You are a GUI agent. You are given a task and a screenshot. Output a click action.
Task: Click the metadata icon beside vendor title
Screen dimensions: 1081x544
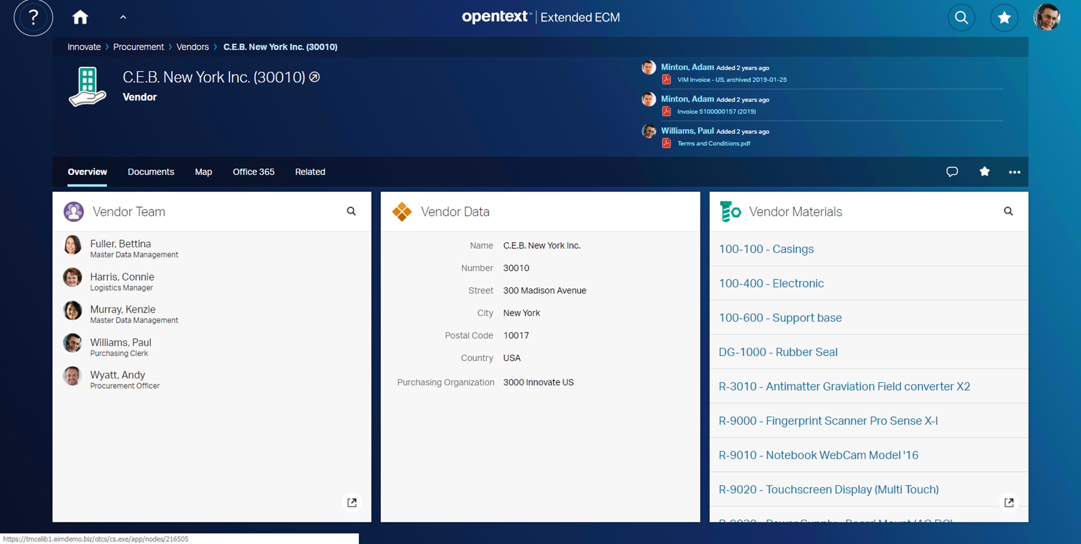click(x=315, y=77)
